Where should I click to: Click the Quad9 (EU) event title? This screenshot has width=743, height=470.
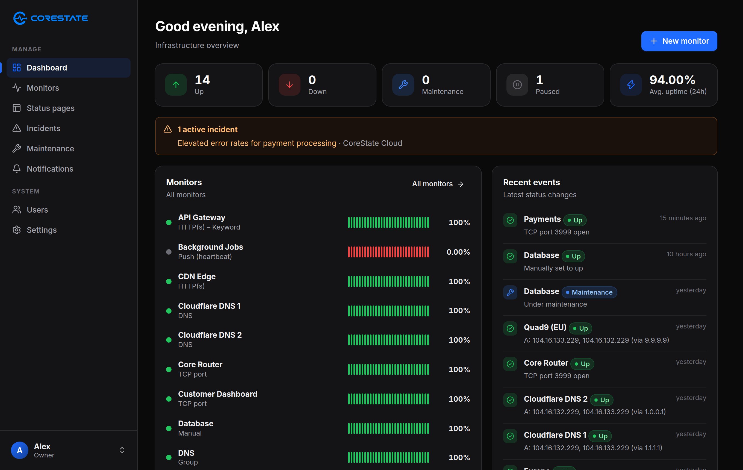(x=545, y=327)
